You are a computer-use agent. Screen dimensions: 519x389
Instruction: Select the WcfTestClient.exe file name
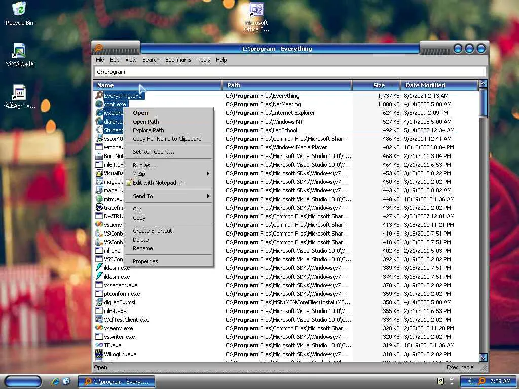click(126, 320)
